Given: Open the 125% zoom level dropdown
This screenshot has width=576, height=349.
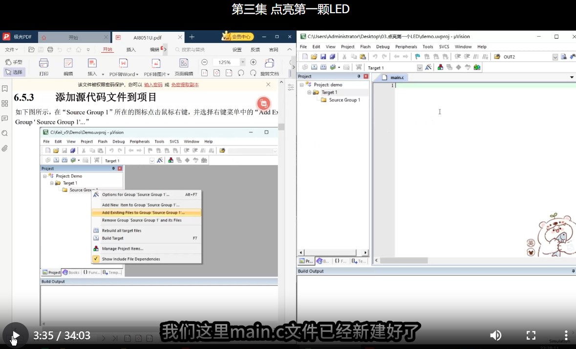Looking at the screenshot, I should point(243,62).
